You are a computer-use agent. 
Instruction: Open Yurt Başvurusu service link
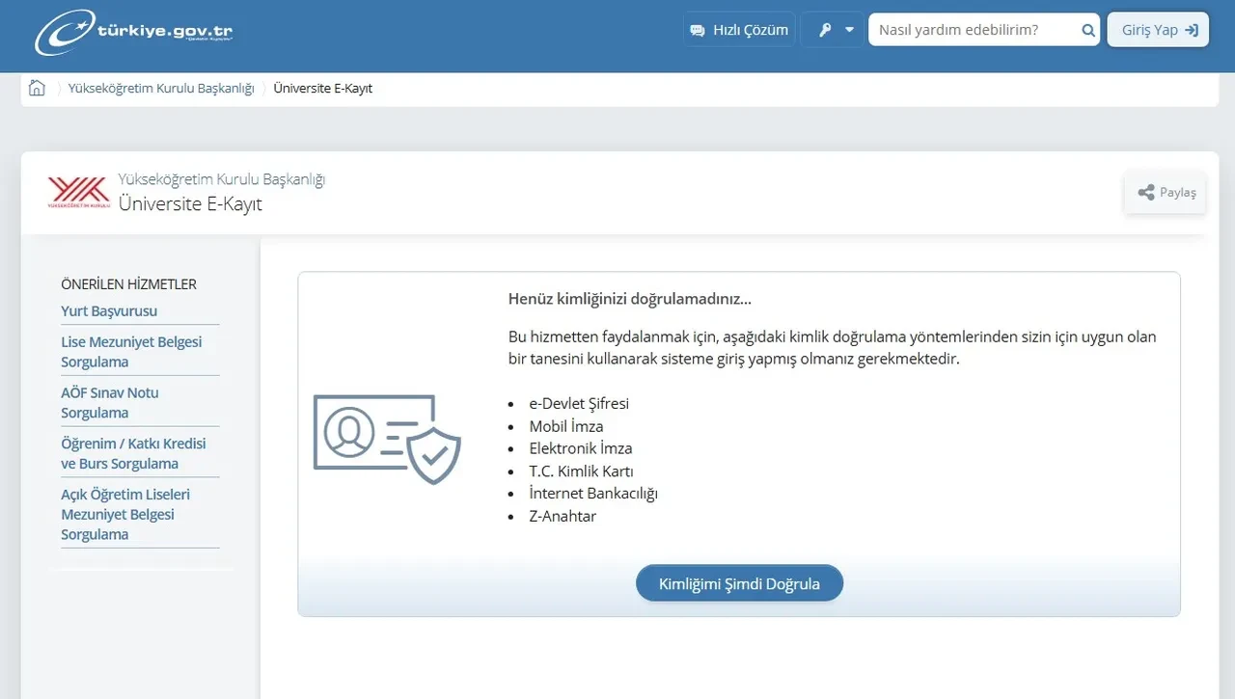point(109,311)
